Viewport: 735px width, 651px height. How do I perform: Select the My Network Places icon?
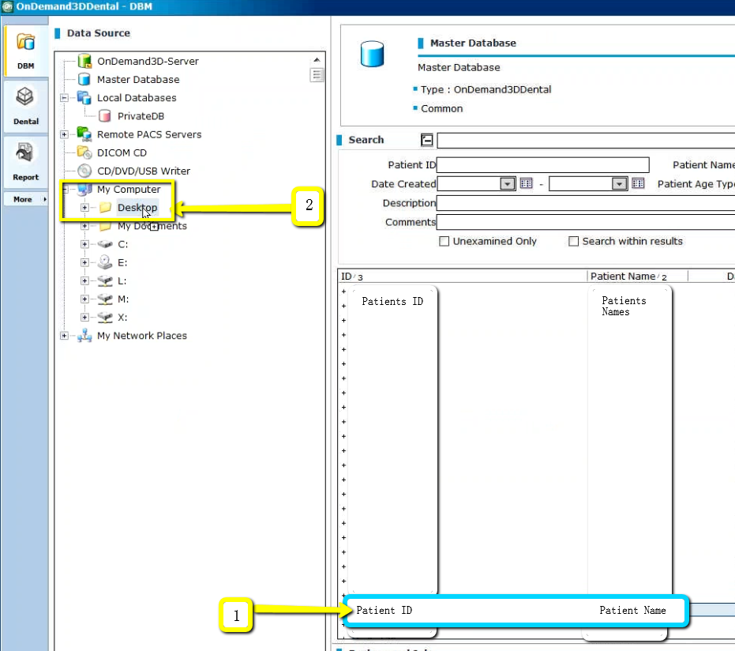point(84,335)
